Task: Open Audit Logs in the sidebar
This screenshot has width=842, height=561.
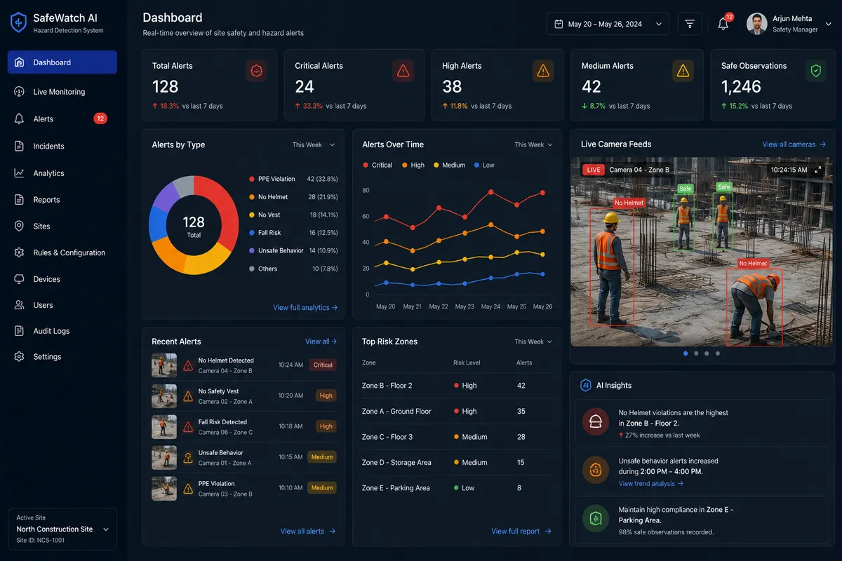Action: coord(62,331)
